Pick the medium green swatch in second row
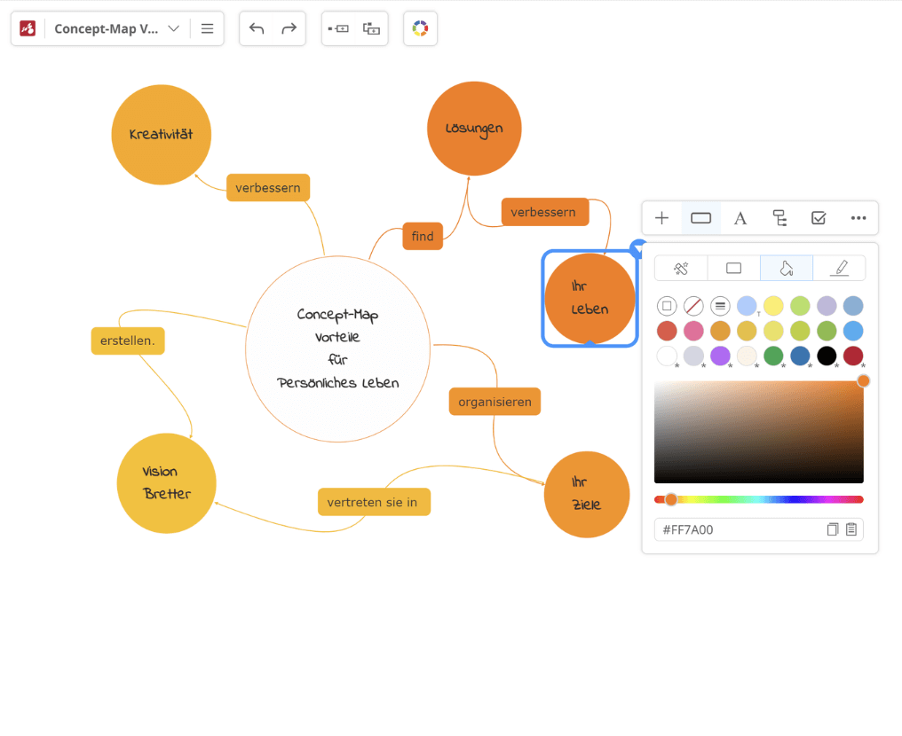 [x=827, y=331]
